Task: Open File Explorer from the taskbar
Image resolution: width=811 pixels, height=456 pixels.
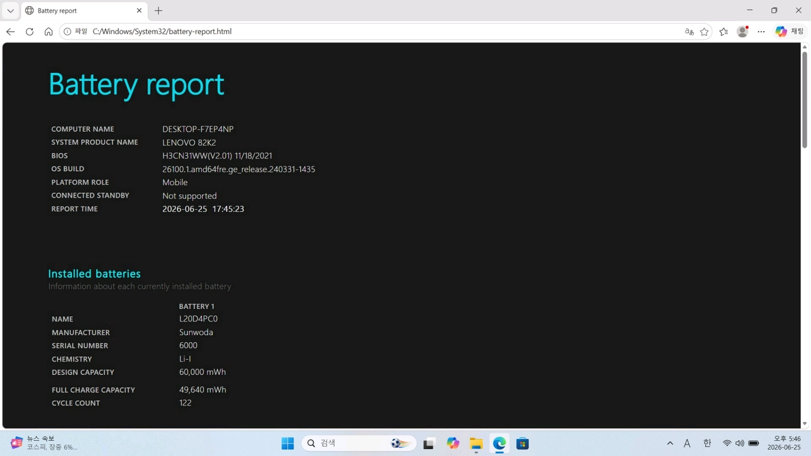Action: [x=476, y=443]
